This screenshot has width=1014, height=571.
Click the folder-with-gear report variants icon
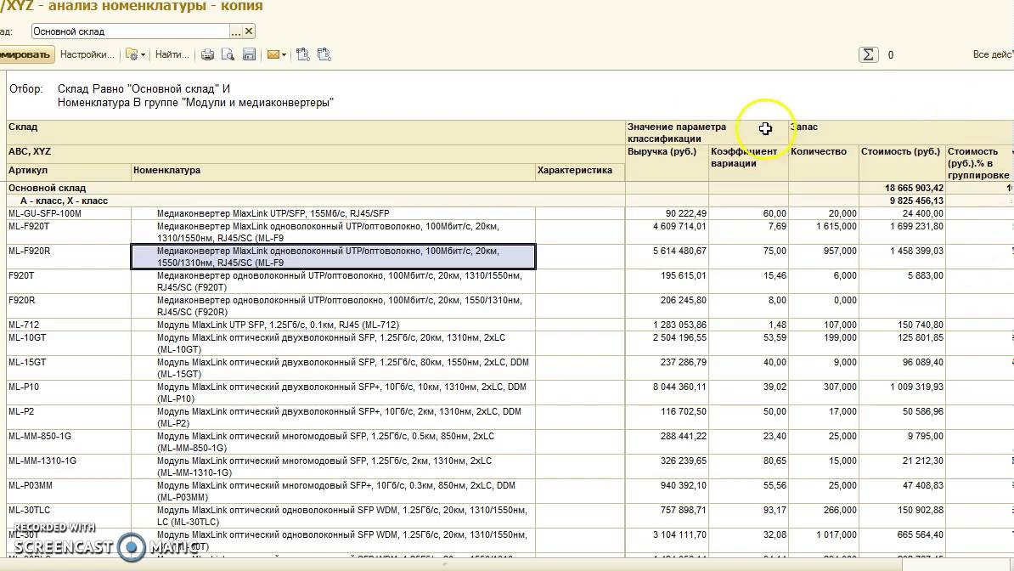click(132, 55)
